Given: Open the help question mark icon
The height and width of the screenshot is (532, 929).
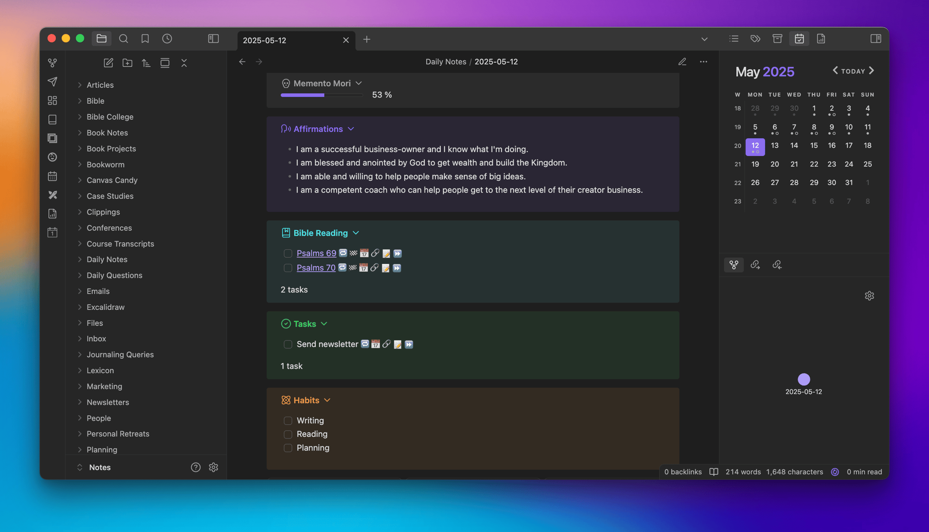Looking at the screenshot, I should 196,467.
